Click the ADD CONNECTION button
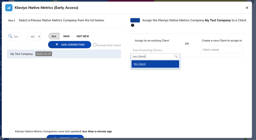 70,45
